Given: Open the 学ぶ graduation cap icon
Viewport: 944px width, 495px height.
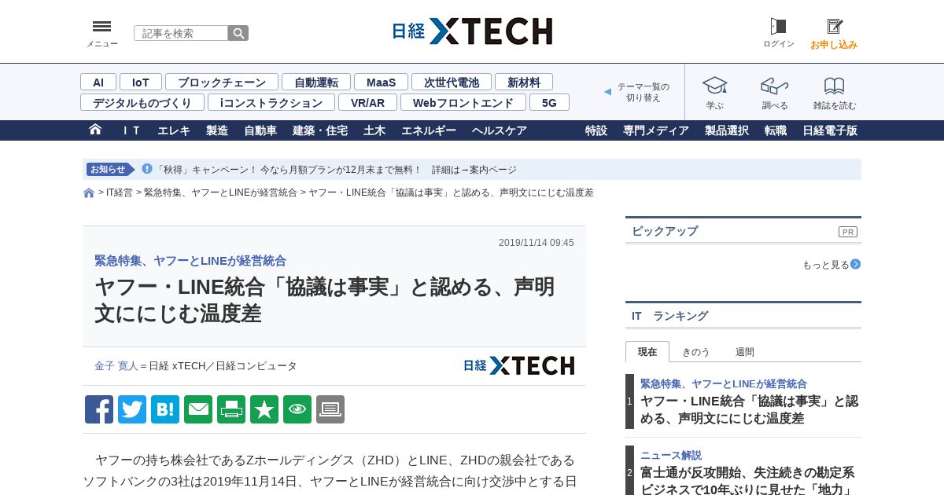Looking at the screenshot, I should pos(714,85).
